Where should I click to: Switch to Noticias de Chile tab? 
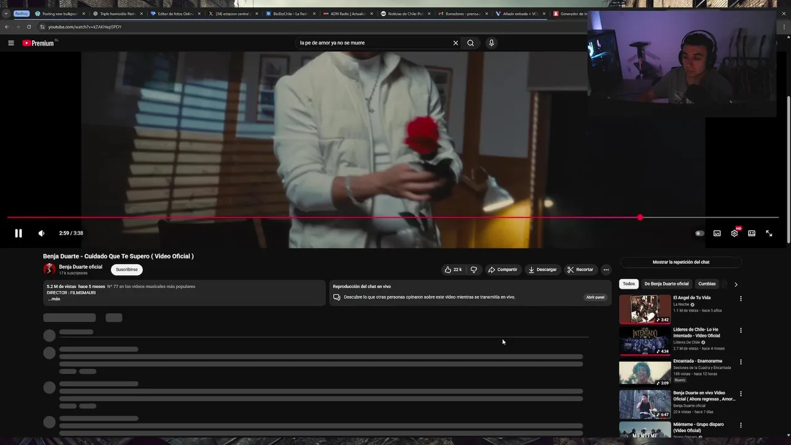pos(407,14)
